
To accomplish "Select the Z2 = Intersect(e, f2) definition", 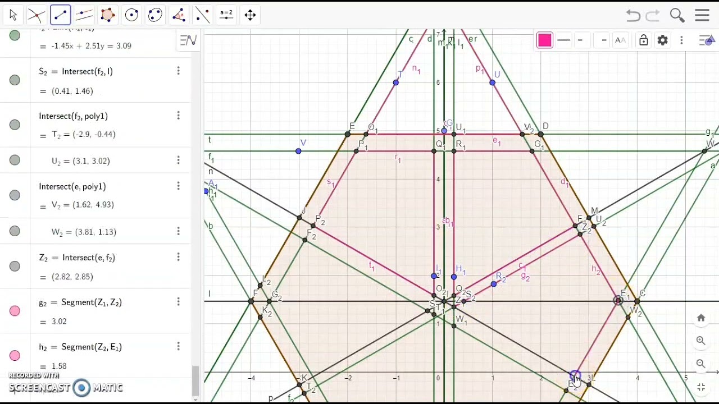I will [77, 258].
